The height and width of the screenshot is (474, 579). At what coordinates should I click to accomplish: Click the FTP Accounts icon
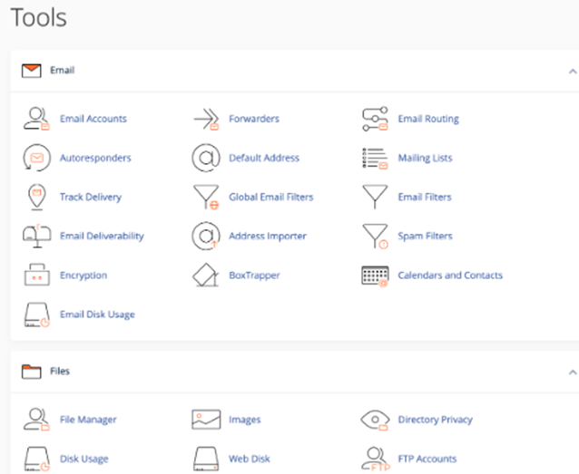tap(376, 459)
